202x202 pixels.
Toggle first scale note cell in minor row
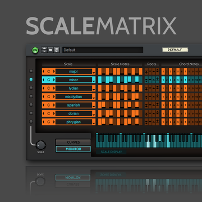100,80
